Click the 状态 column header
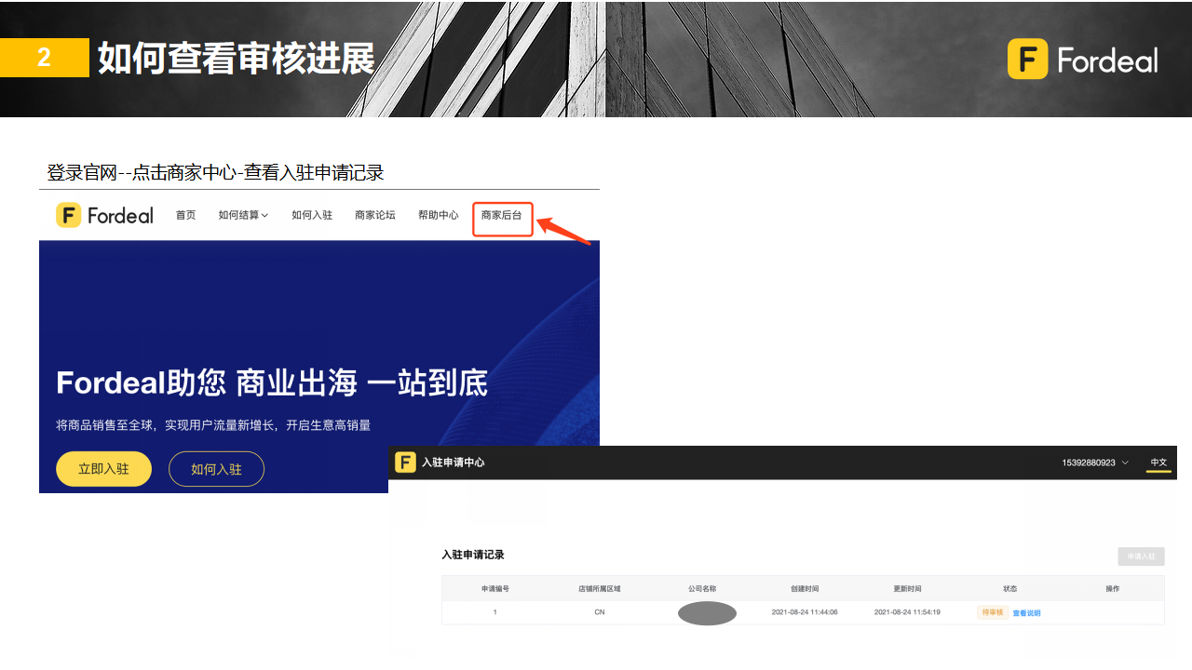This screenshot has height=670, width=1192. [1010, 589]
